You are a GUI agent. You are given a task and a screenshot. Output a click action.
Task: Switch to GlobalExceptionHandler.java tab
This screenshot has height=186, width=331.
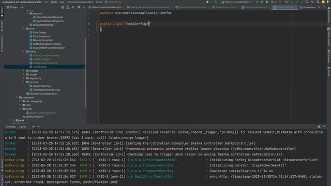click(x=106, y=7)
